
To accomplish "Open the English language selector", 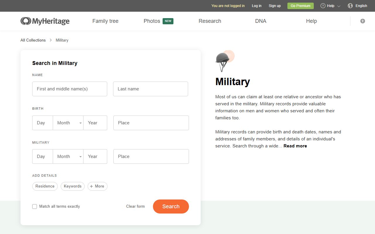I will (x=361, y=6).
